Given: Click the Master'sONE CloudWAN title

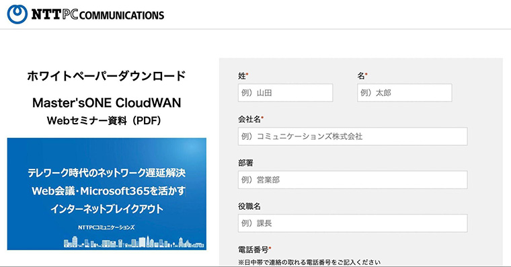Looking at the screenshot, I should click(x=106, y=103).
